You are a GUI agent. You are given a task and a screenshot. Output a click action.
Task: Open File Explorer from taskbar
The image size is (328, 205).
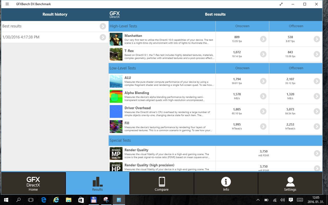tap(68, 200)
